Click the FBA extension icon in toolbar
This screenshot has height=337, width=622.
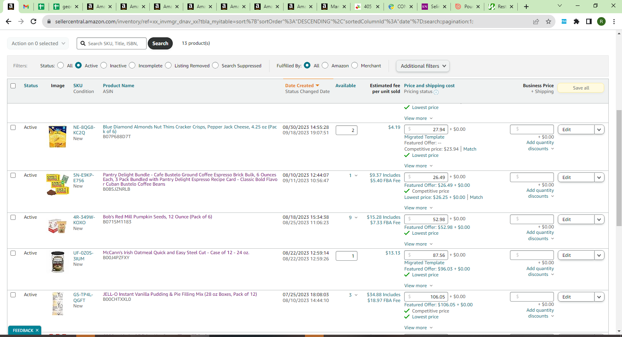click(x=564, y=21)
